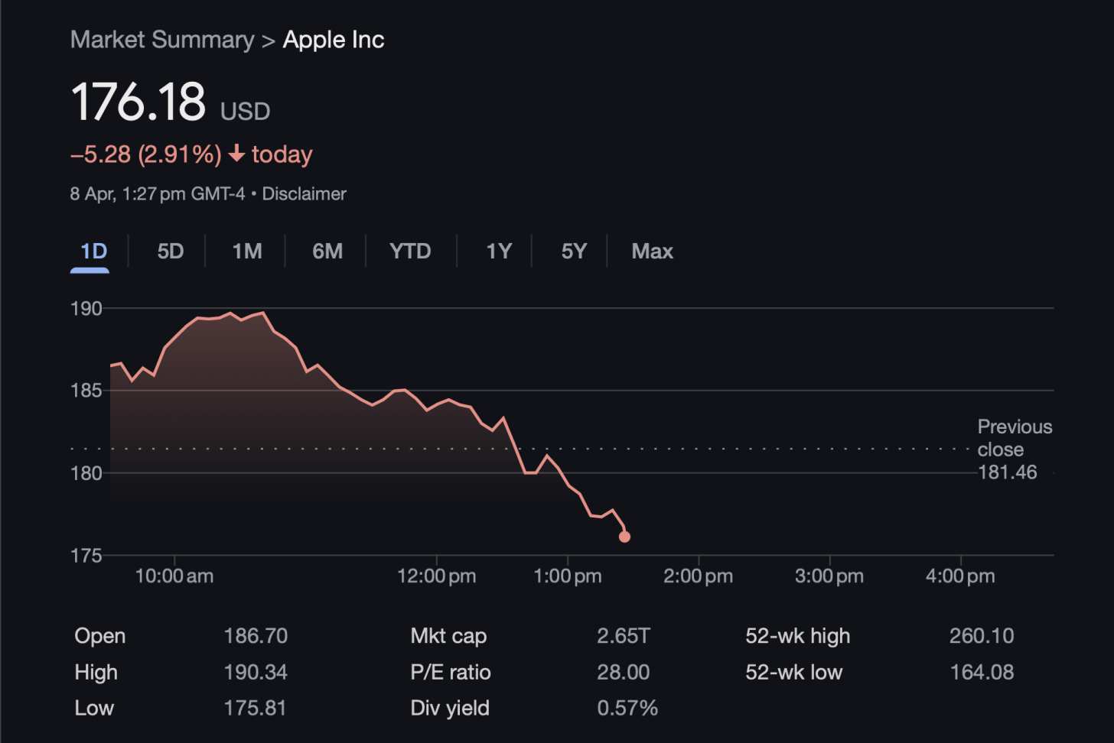This screenshot has width=1114, height=743.
Task: Open the Market Summary breadcrumb link
Action: (161, 39)
